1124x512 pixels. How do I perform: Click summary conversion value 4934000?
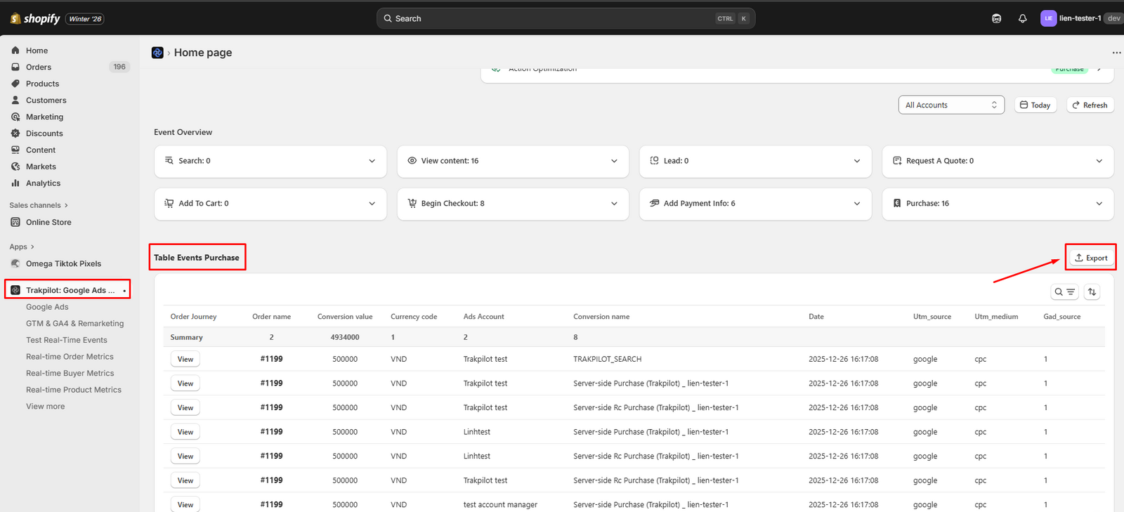(345, 337)
